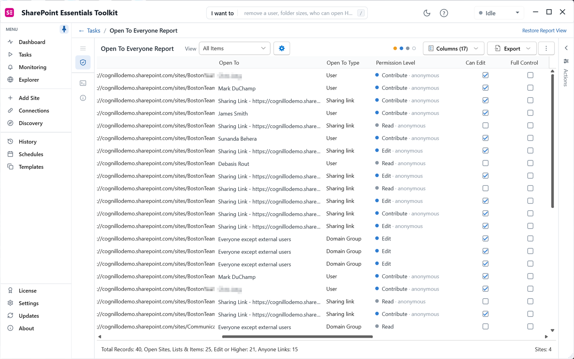This screenshot has width=574, height=359.
Task: Click the scroll right arrow under the table
Action: click(546, 337)
